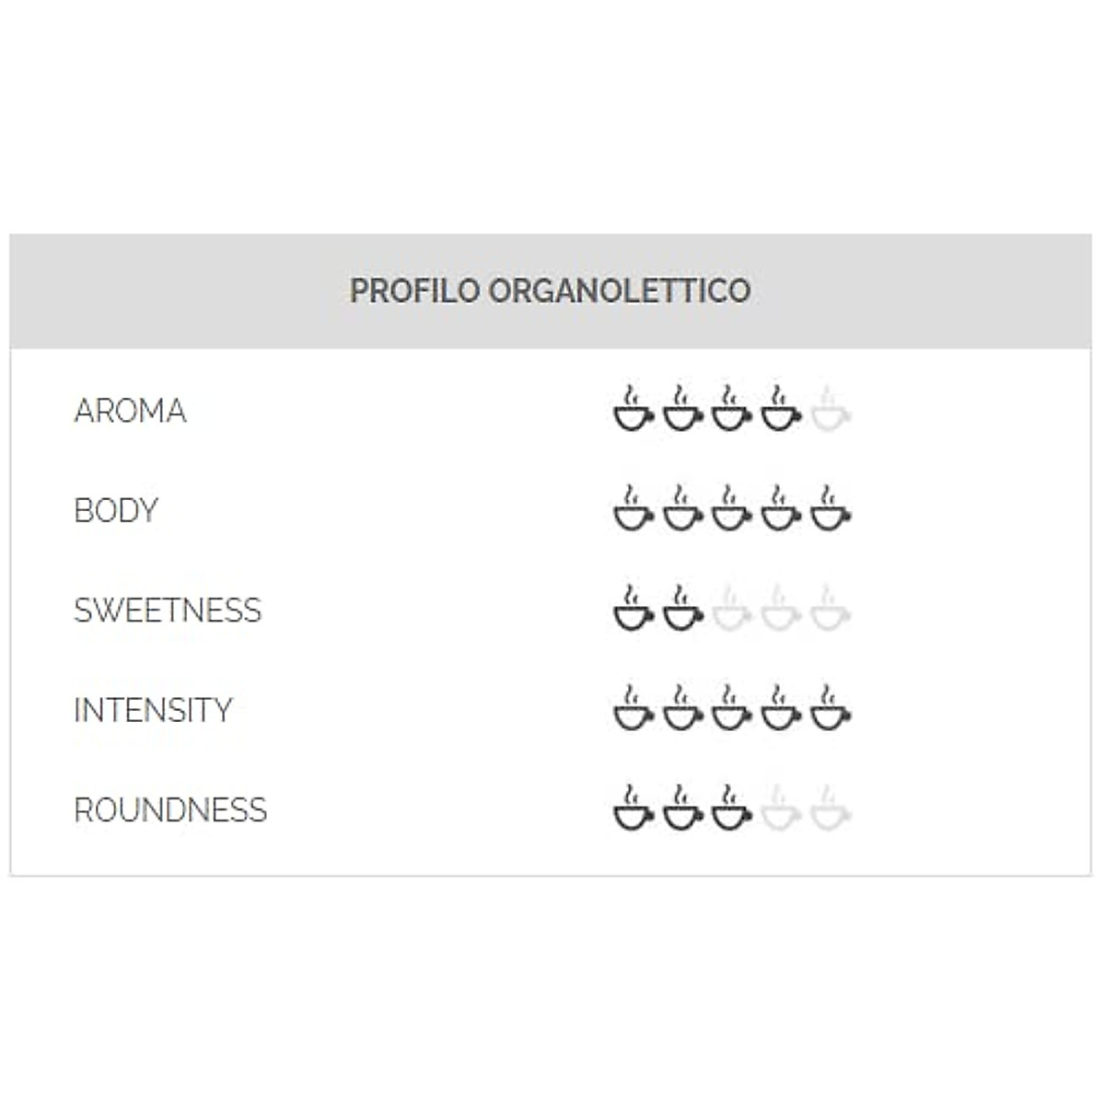Click the second Sweetness coffee cup

pos(682,609)
